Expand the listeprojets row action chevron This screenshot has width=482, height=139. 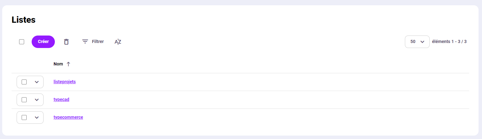coord(37,82)
